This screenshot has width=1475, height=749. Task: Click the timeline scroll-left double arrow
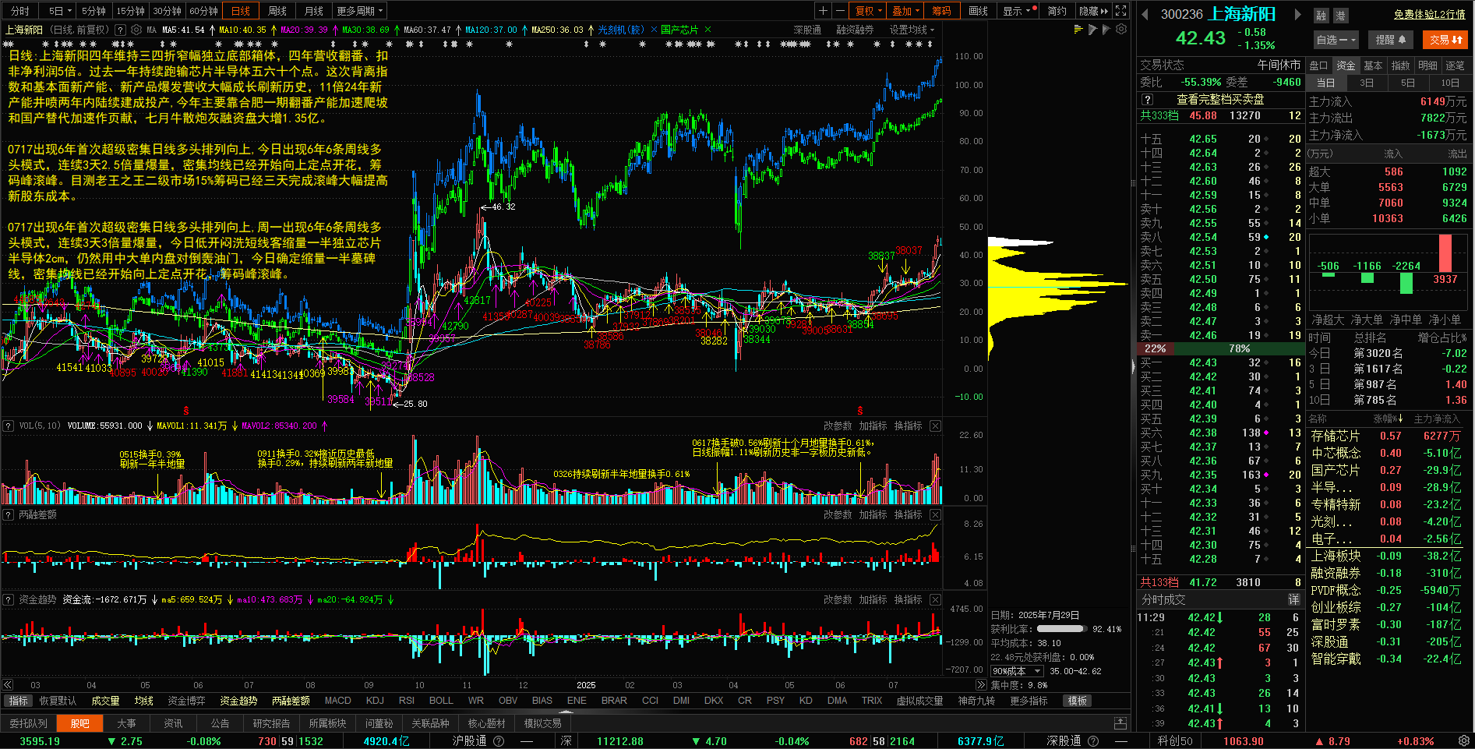click(x=8, y=685)
